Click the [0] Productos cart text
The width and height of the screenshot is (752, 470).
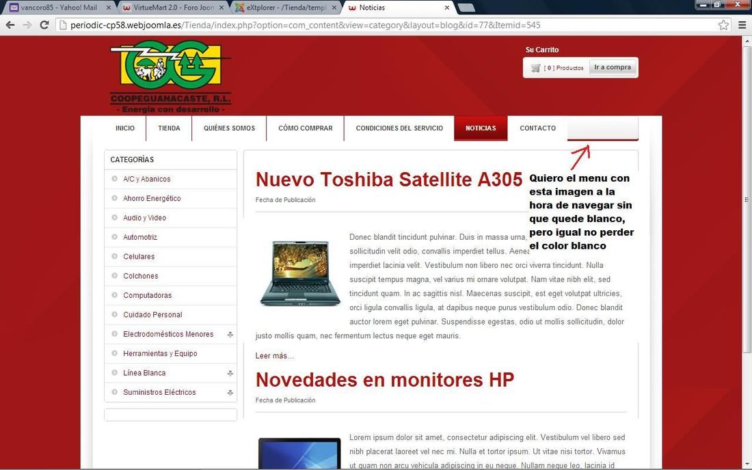click(x=563, y=68)
